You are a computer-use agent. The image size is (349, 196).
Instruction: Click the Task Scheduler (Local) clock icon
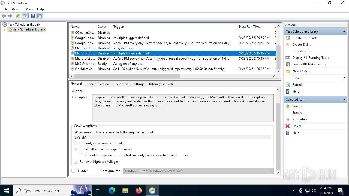tap(5, 24)
